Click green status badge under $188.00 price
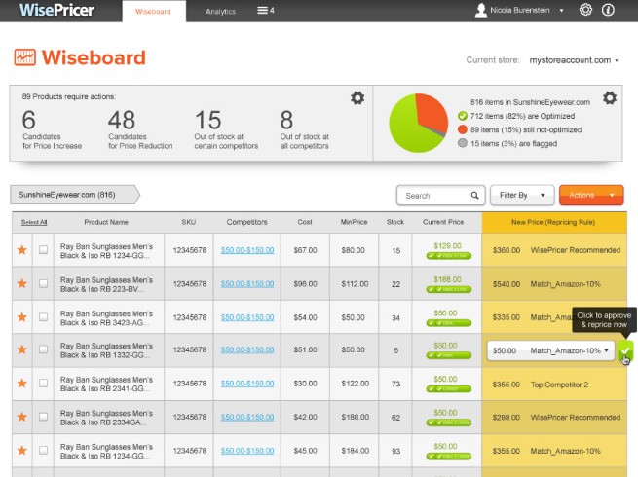 [x=449, y=289]
